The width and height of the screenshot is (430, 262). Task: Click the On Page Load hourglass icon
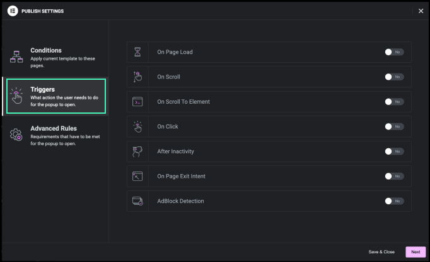tap(137, 52)
